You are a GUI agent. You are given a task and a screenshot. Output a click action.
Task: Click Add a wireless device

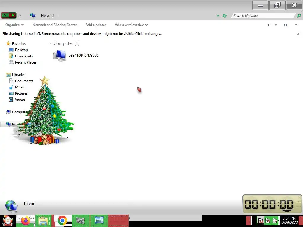[131, 25]
